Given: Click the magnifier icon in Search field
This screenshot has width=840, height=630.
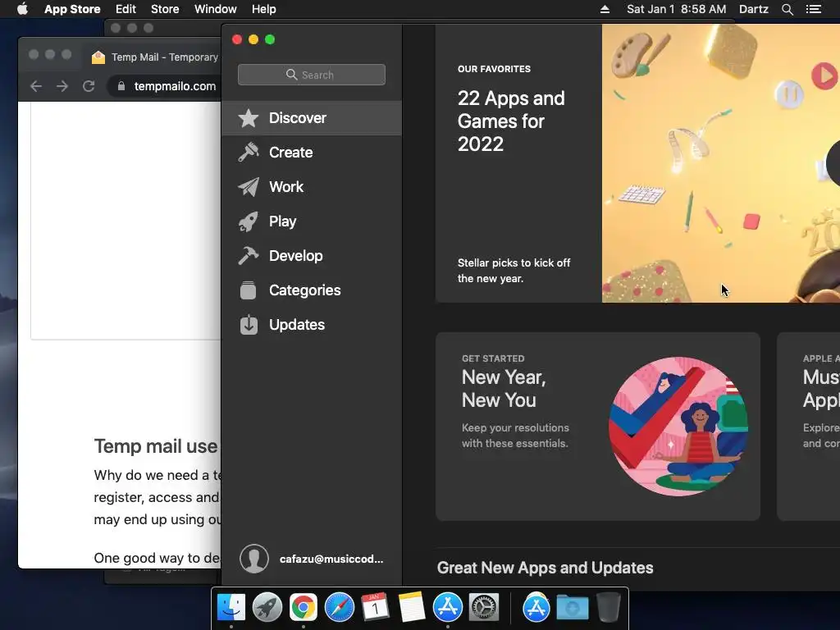Looking at the screenshot, I should tap(291, 75).
